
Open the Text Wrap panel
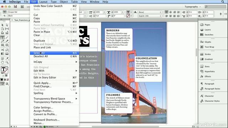pos(209,47)
